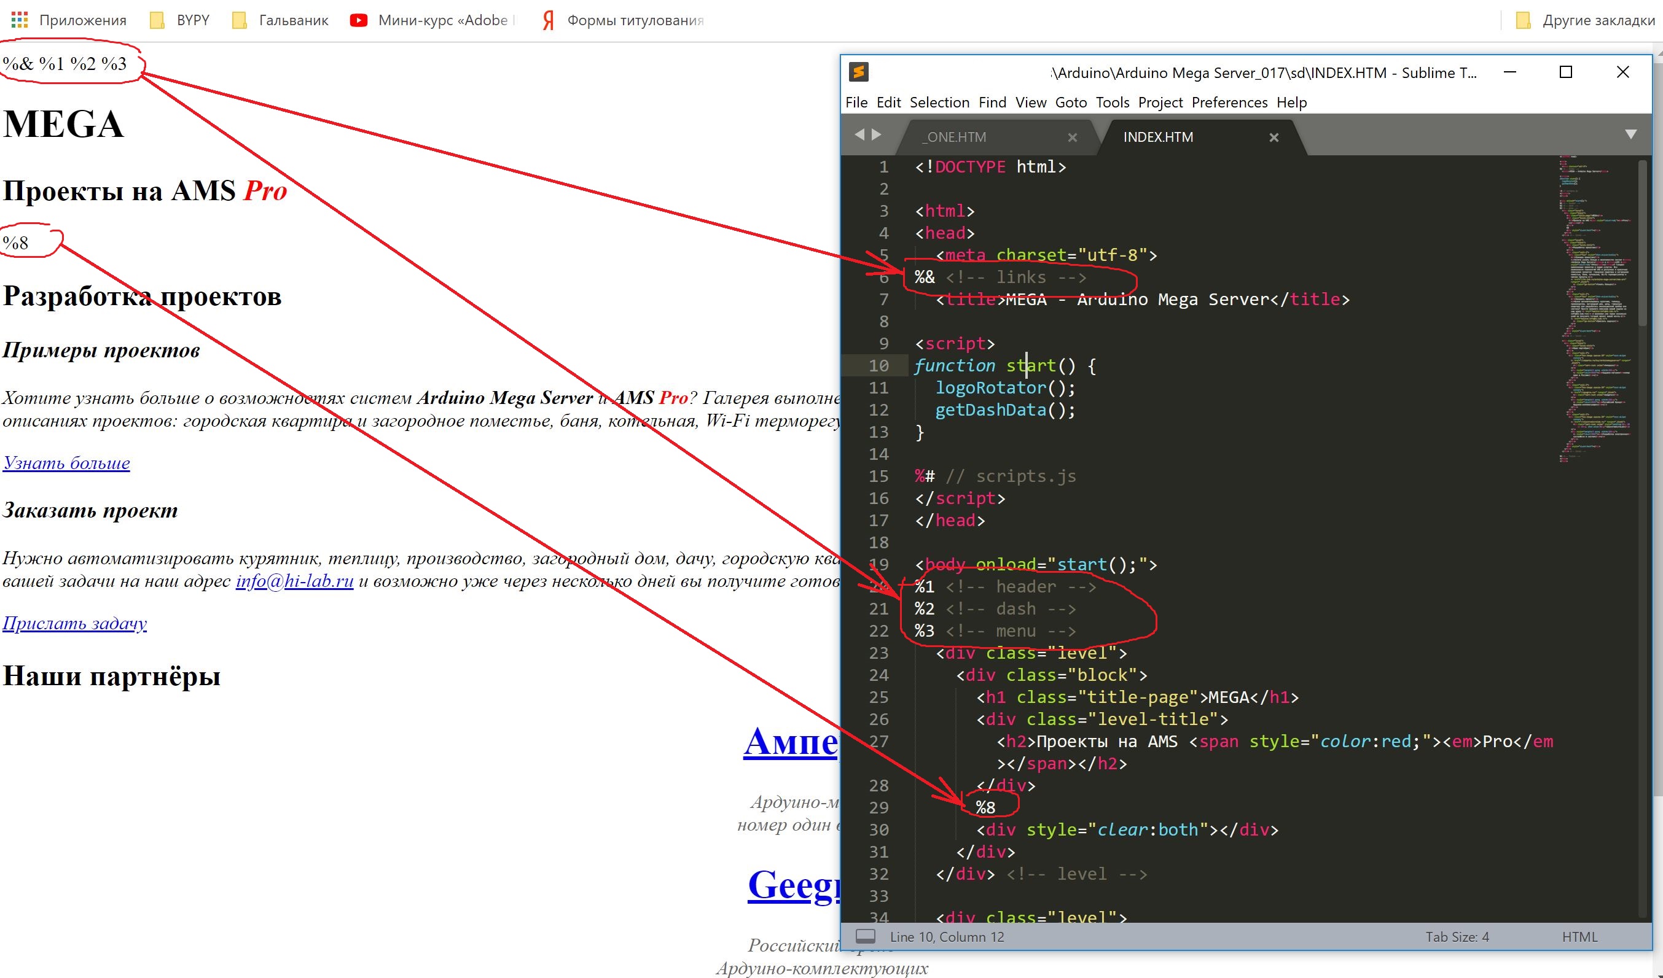Screen dimensions: 1663x978
Task: Click the tab navigation left arrow
Action: coord(859,134)
